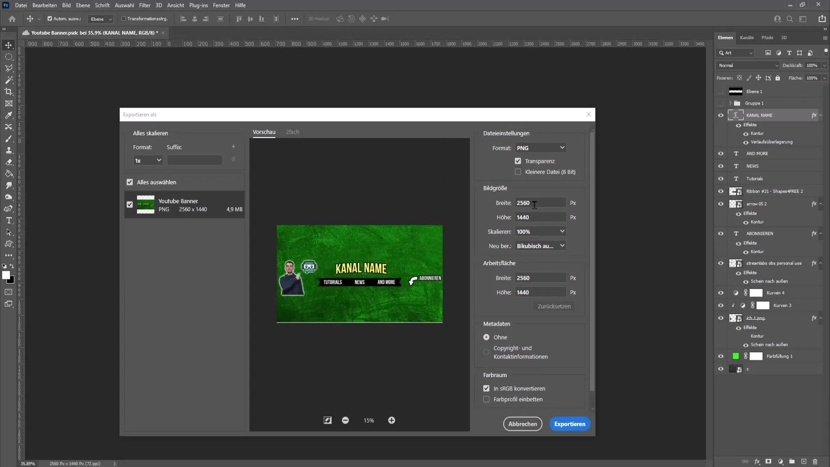Uncheck the Youtube Banner asset checkbox
830x467 pixels.
pos(130,205)
